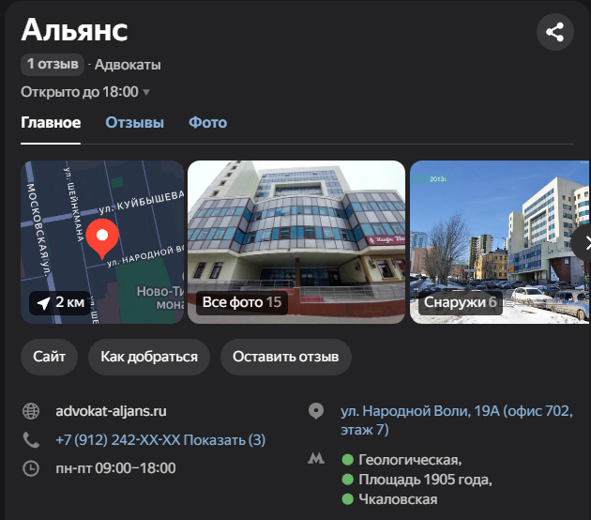591x520 pixels.
Task: Click the address pin icon
Action: pyautogui.click(x=316, y=411)
